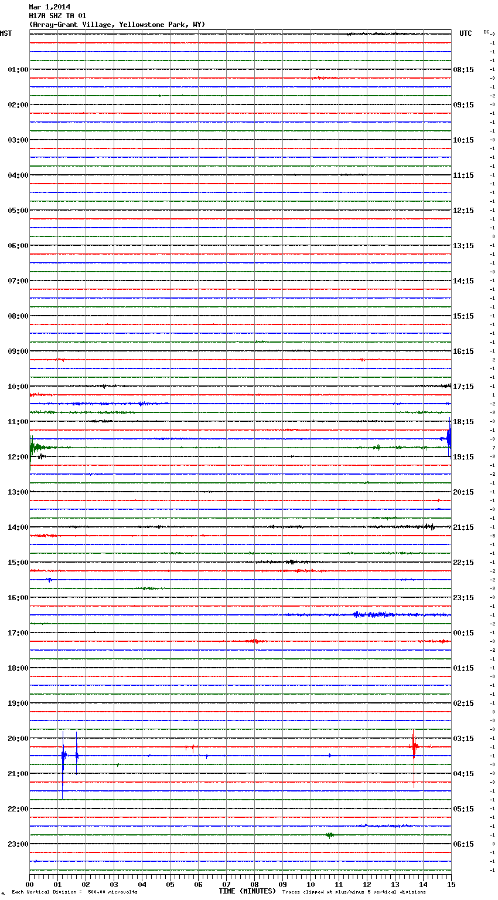Click the 06:15 UTC time label

pyautogui.click(x=463, y=844)
